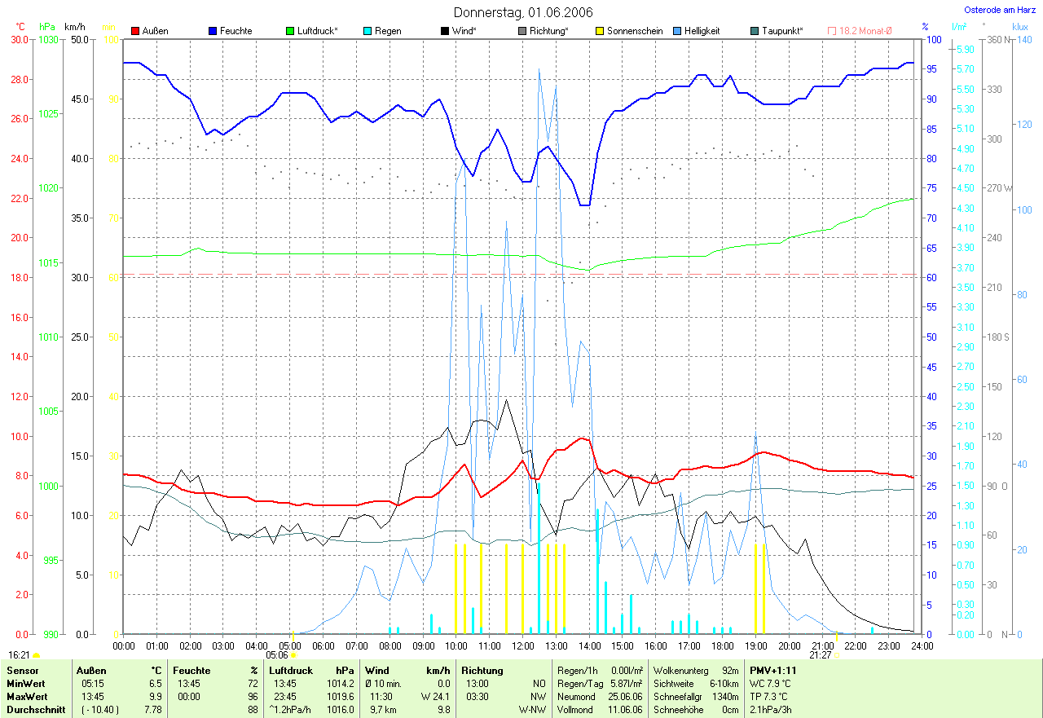Image resolution: width=1043 pixels, height=718 pixels.
Task: Click the dark Taupunkt legend square
Action: (755, 31)
